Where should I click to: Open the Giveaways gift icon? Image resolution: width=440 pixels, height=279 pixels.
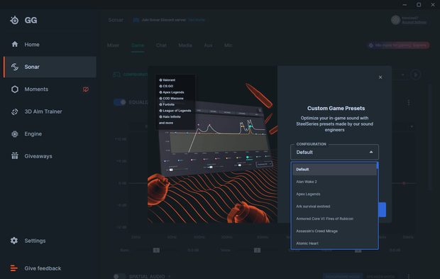click(x=15, y=155)
